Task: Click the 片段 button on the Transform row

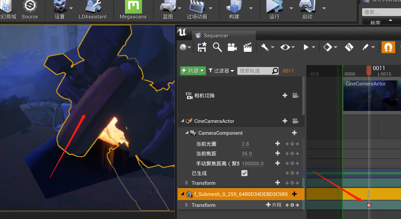Action: [x=273, y=205]
